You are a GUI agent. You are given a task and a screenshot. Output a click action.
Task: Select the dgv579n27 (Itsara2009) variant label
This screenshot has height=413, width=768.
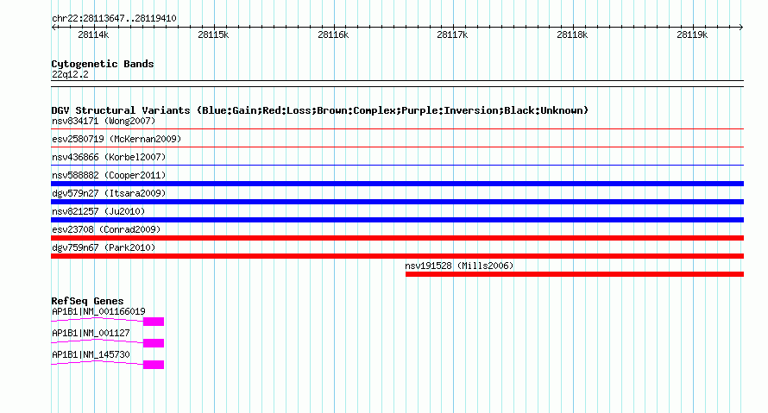tap(109, 193)
